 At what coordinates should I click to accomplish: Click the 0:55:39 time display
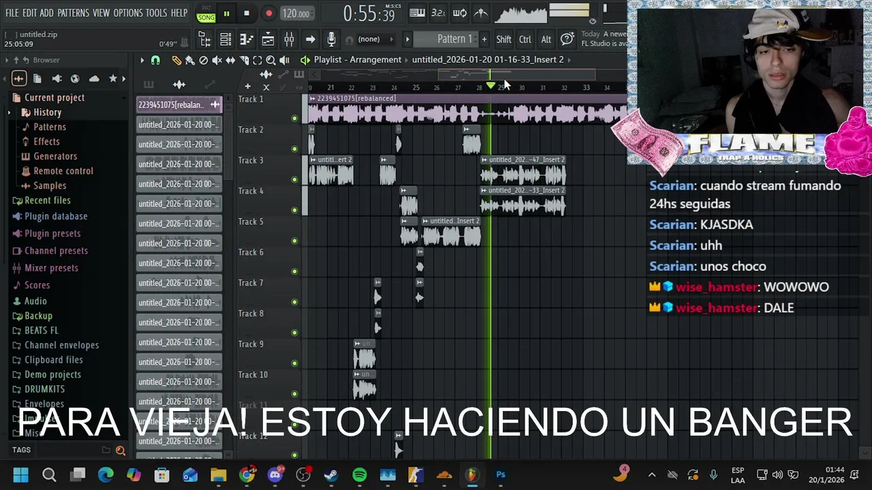click(x=369, y=13)
